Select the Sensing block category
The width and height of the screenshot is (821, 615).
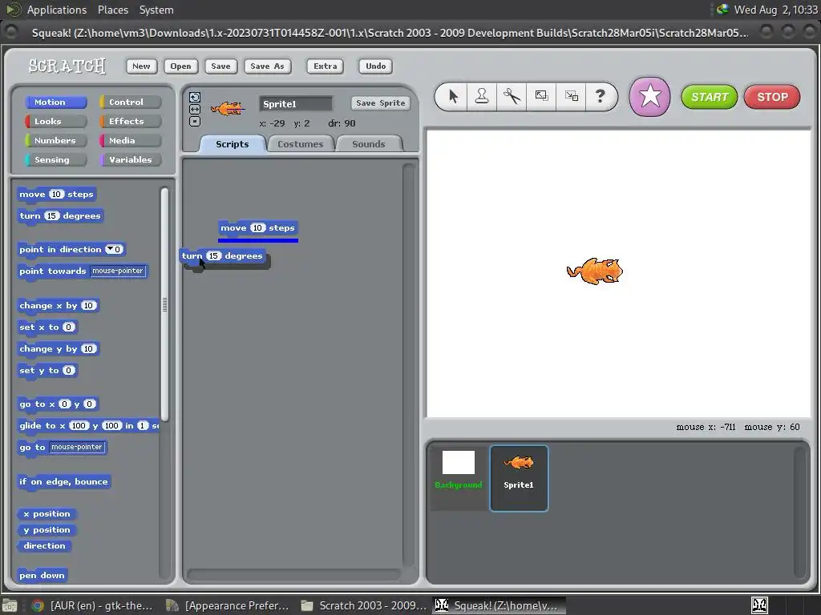pyautogui.click(x=55, y=160)
